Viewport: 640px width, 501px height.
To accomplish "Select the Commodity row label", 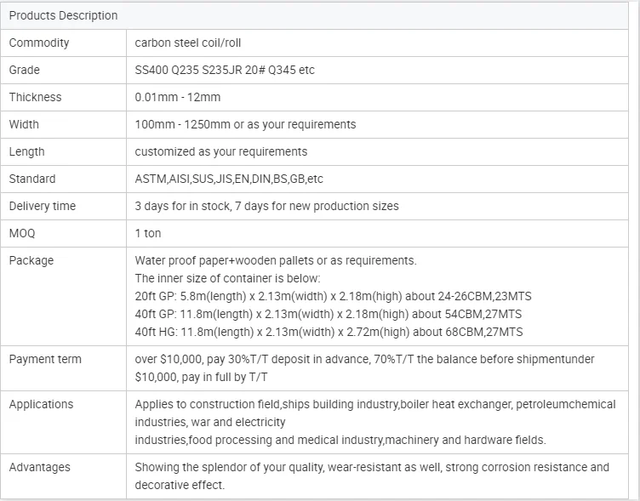I will 39,43.
